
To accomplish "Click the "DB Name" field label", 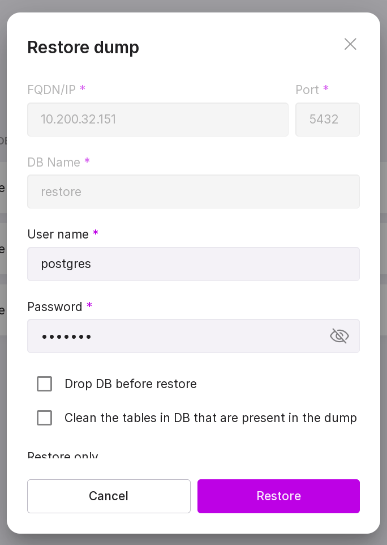I will tap(54, 162).
